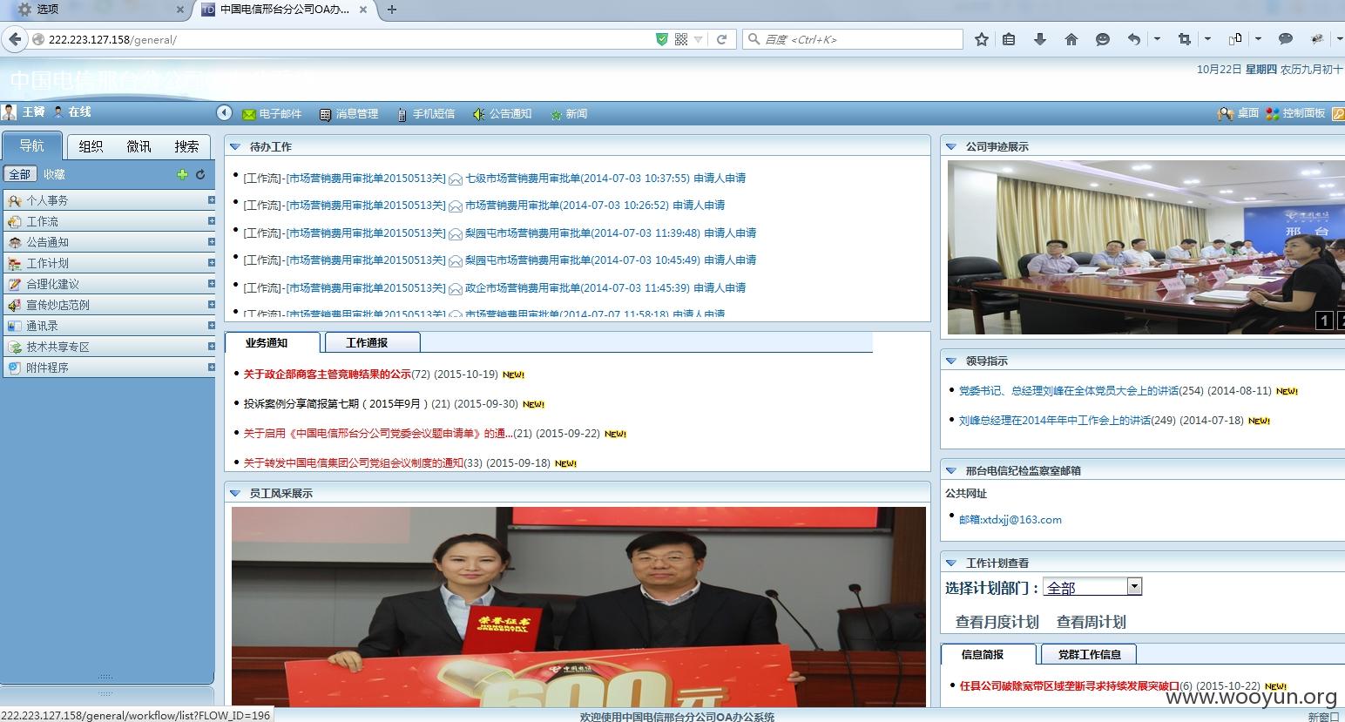Switch to 党群工作信息 tab
The height and width of the screenshot is (722, 1345).
pos(1089,654)
